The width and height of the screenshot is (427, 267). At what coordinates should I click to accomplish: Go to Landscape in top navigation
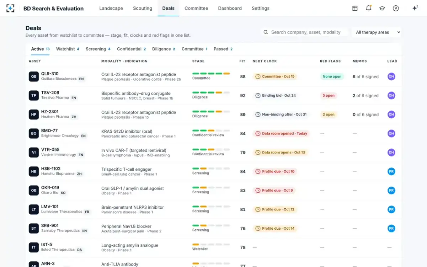click(x=111, y=8)
